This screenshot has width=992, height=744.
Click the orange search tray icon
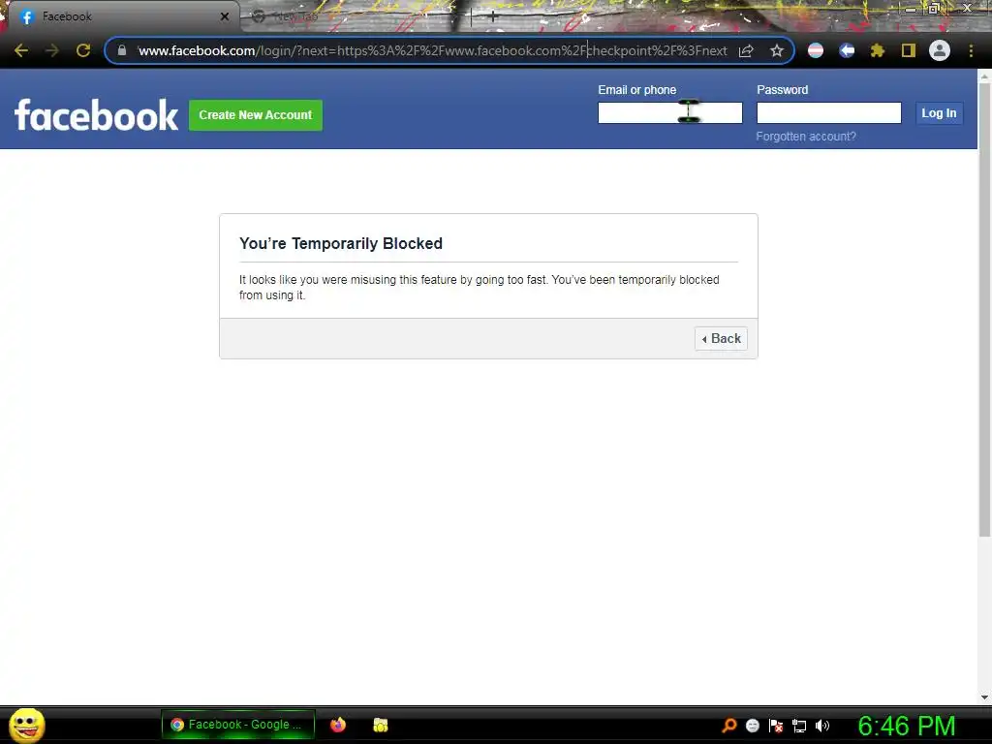729,725
